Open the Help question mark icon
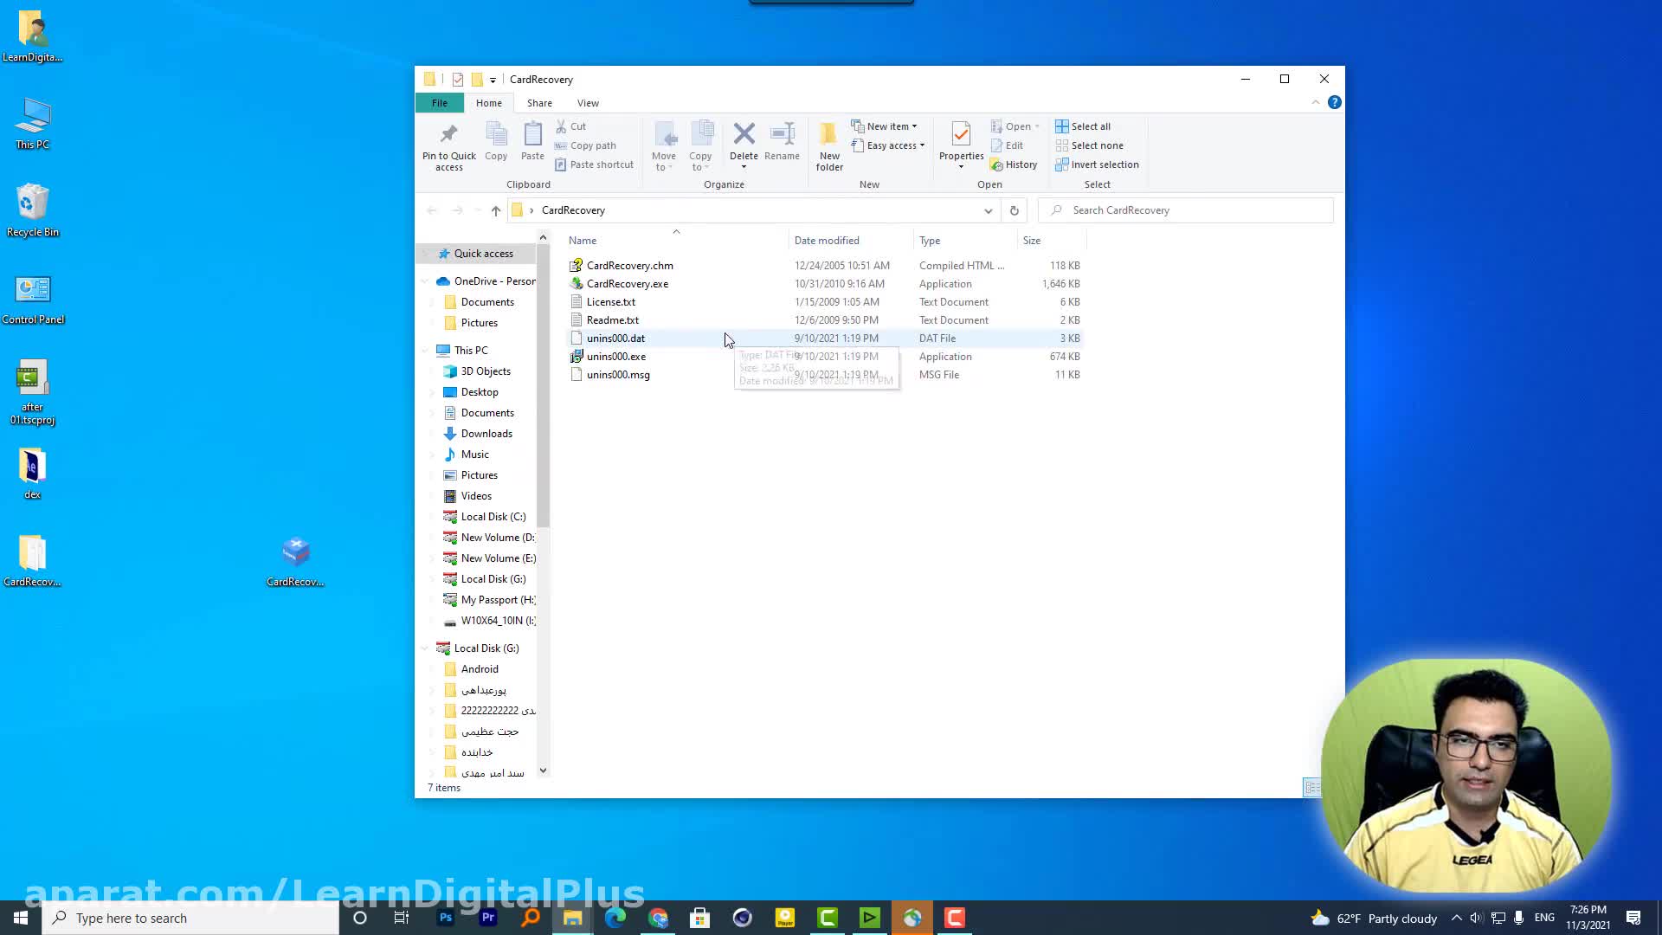 pos(1334,102)
